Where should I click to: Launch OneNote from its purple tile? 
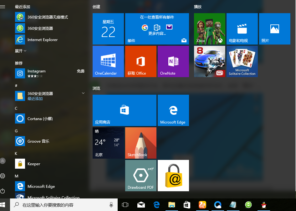[x=173, y=61]
